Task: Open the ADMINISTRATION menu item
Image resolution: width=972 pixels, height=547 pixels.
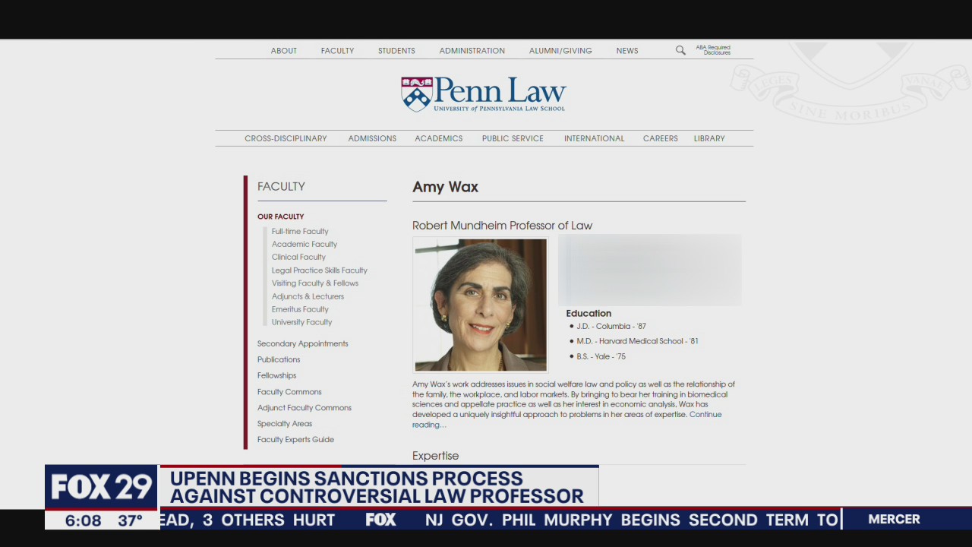Action: point(472,50)
